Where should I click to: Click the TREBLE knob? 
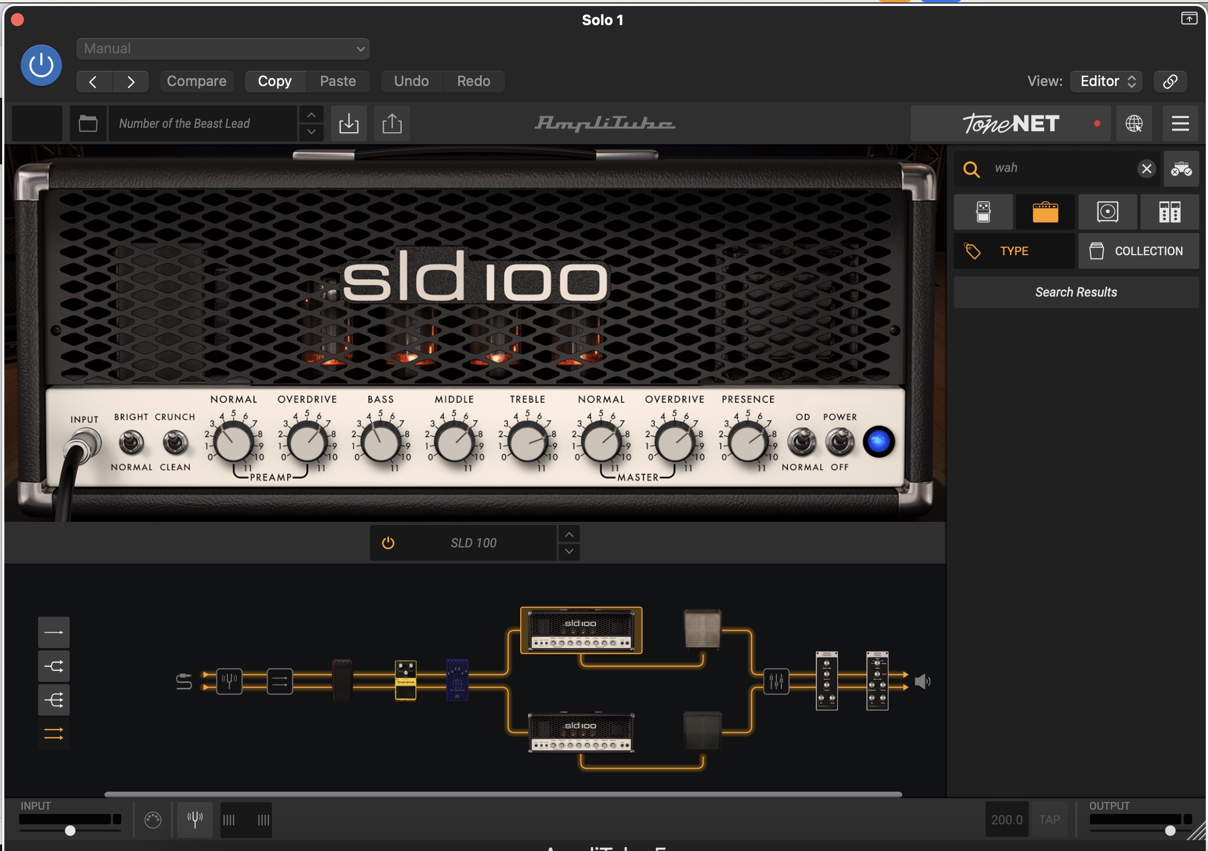[528, 442]
